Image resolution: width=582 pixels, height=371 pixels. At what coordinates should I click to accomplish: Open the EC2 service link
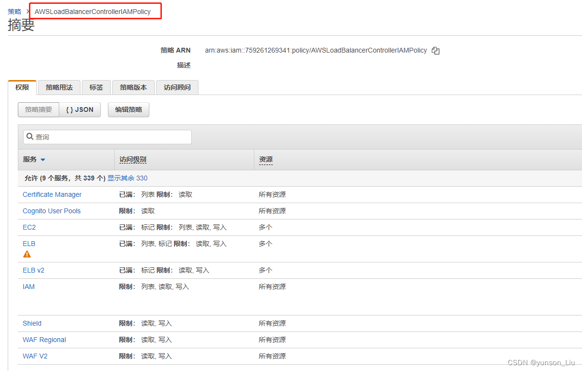tap(29, 227)
